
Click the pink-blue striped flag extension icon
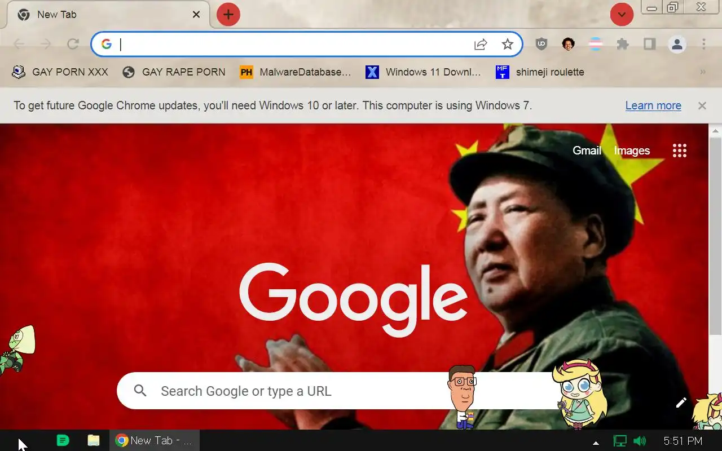(x=596, y=44)
